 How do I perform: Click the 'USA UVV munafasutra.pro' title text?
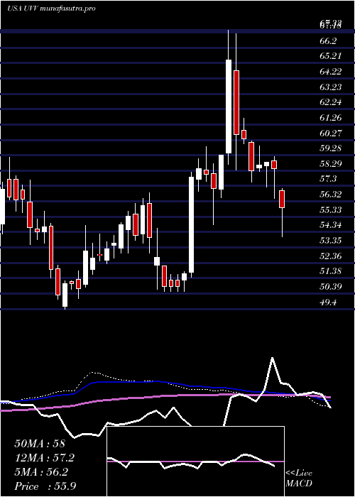(51, 9)
